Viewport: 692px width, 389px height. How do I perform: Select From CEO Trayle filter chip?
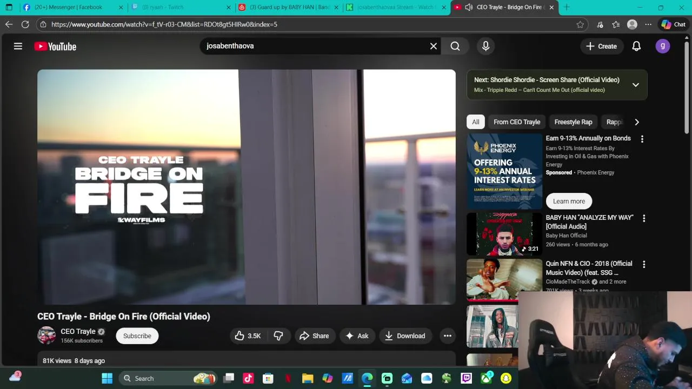517,122
